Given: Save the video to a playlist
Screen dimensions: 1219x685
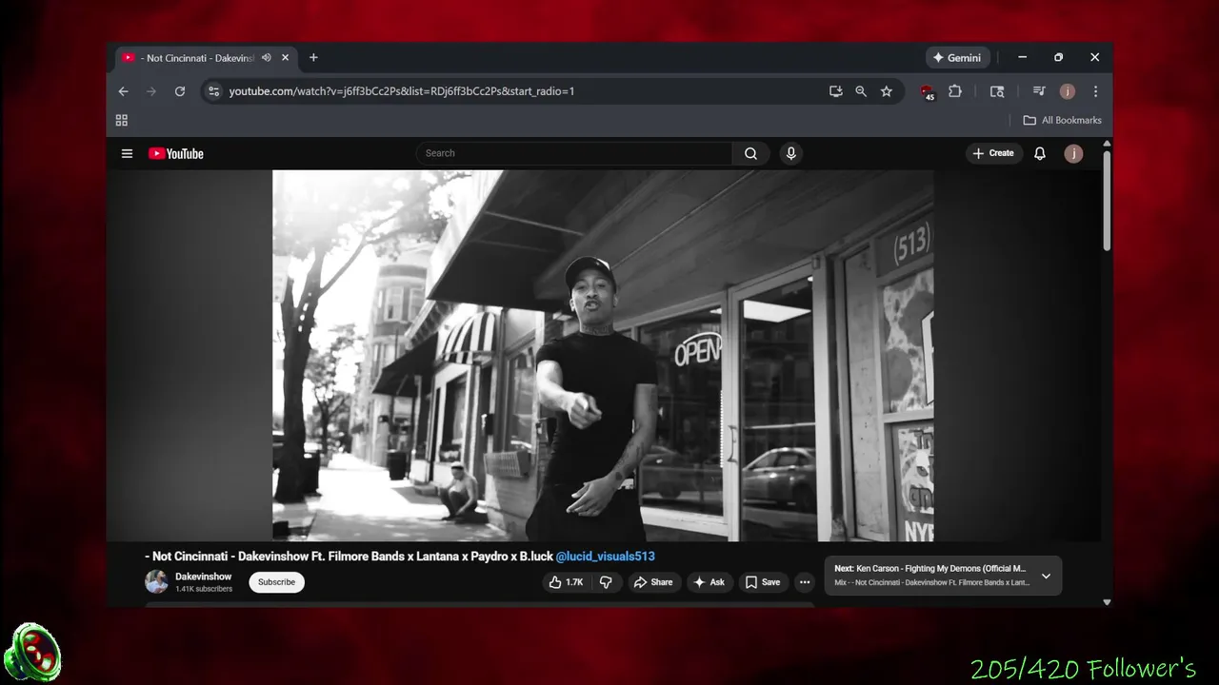Looking at the screenshot, I should [763, 582].
